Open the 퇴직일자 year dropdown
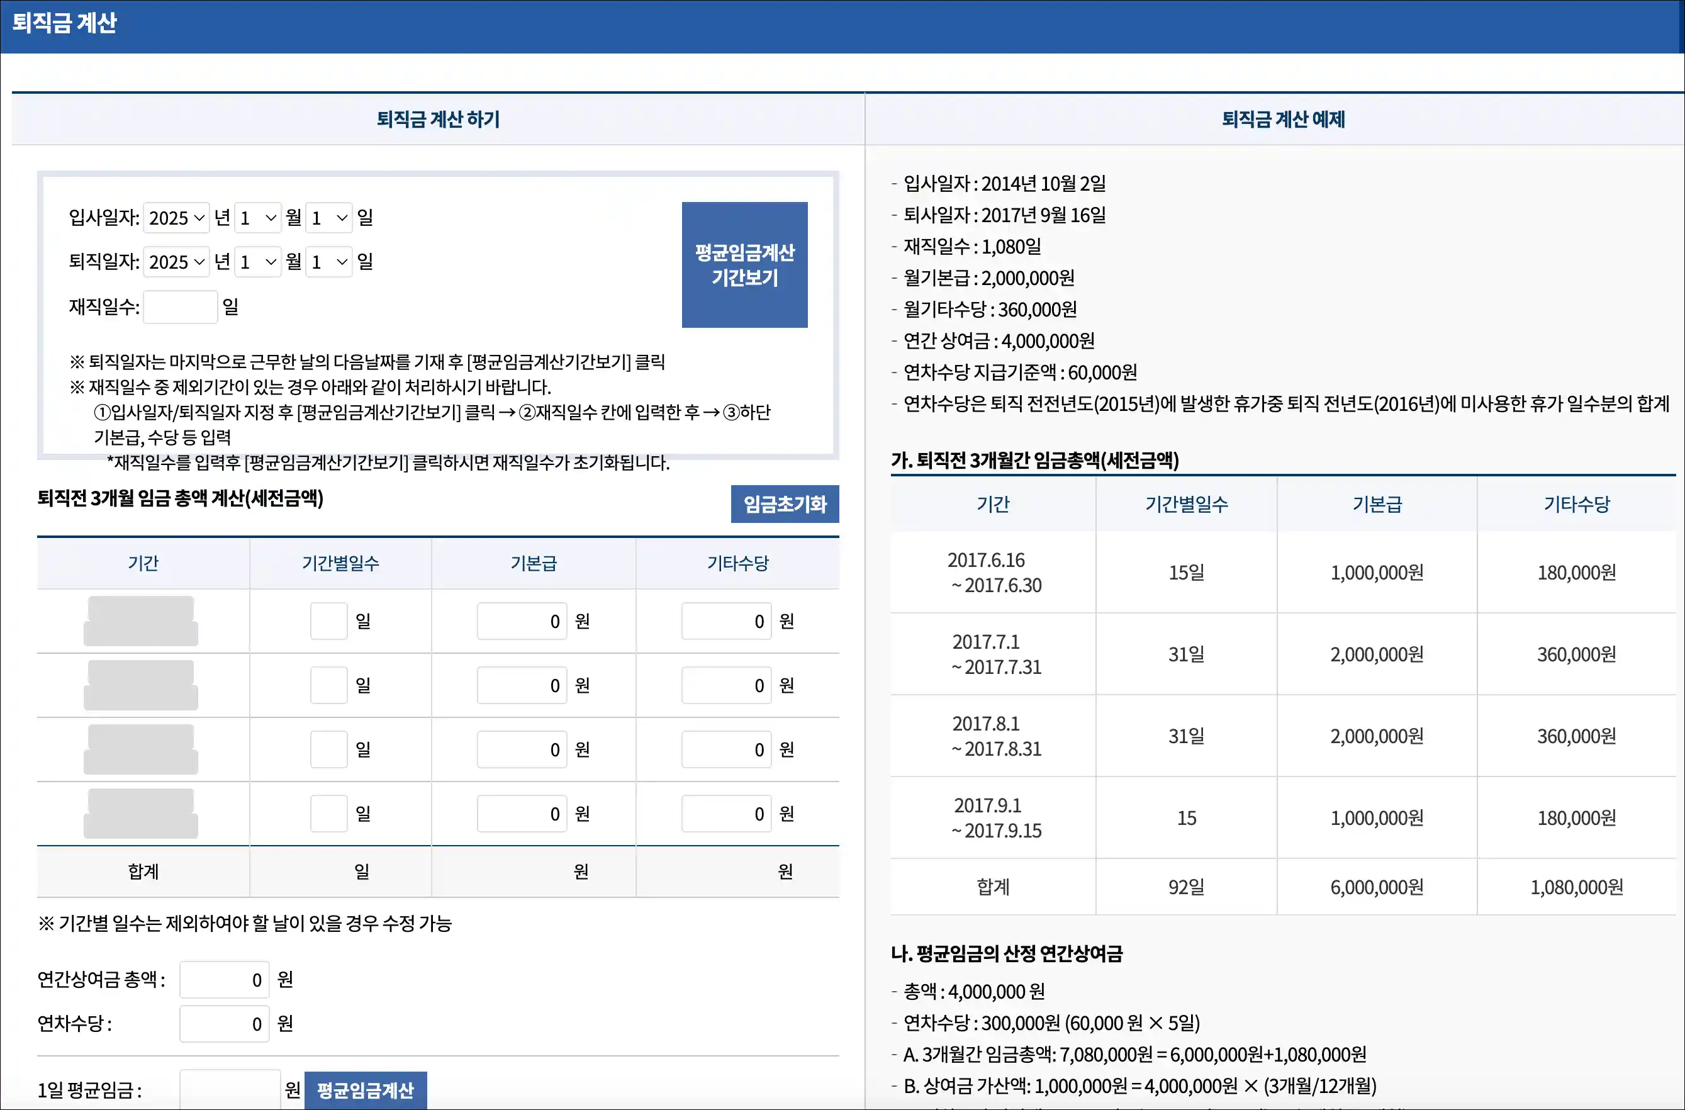Viewport: 1685px width, 1110px height. click(176, 262)
